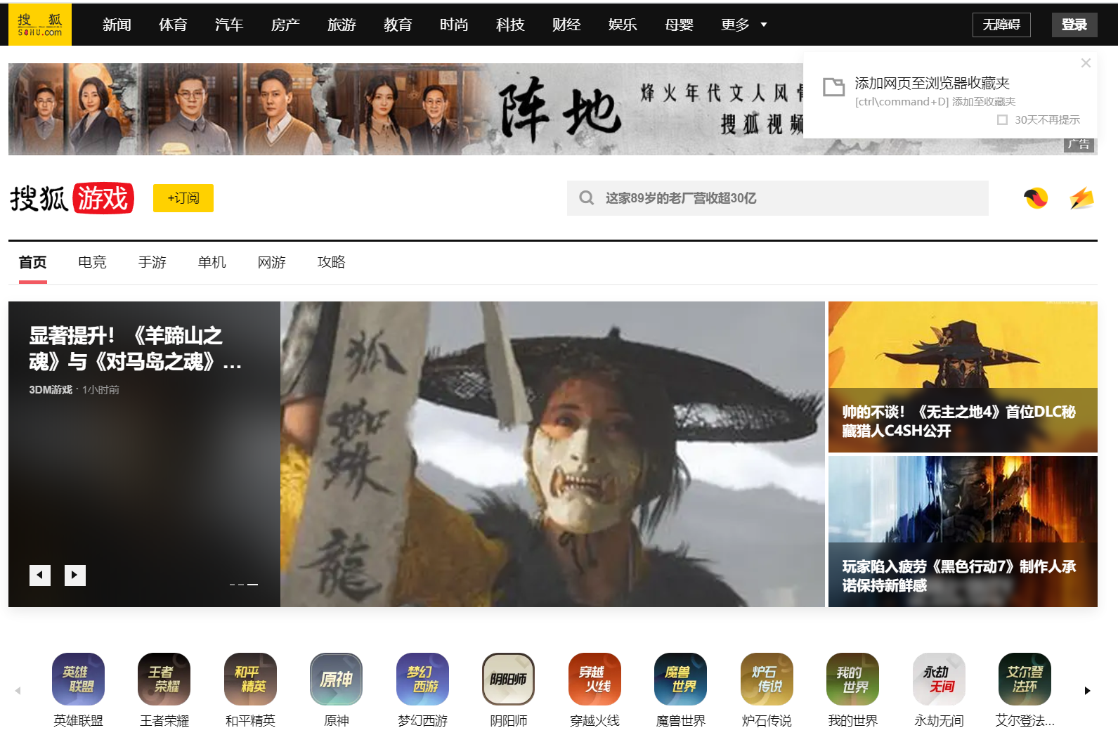Screen dimensions: 1118x735
Task: Click the 登录 login button
Action: [1074, 25]
